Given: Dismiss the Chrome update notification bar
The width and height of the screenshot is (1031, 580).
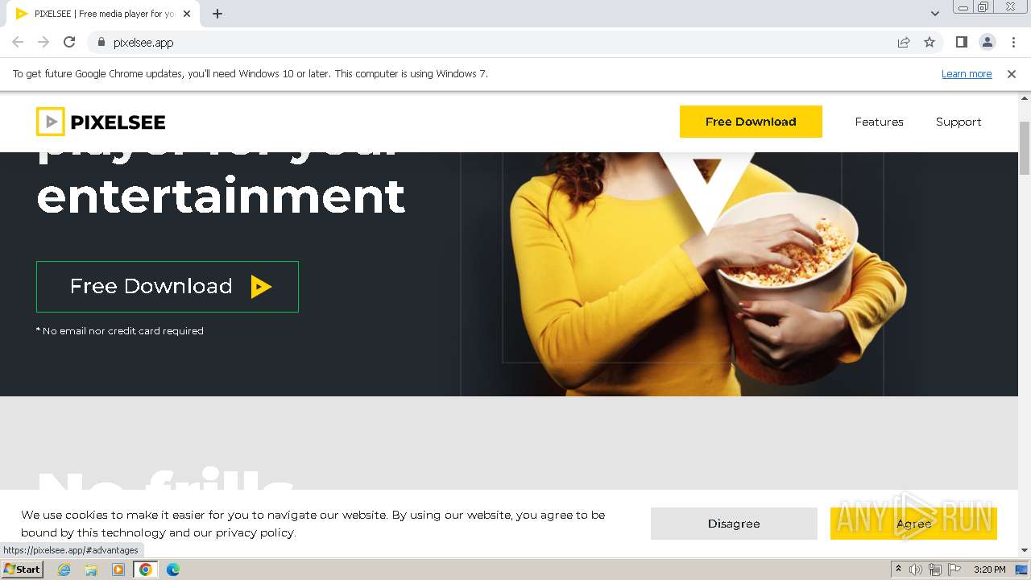Looking at the screenshot, I should click(x=1012, y=73).
